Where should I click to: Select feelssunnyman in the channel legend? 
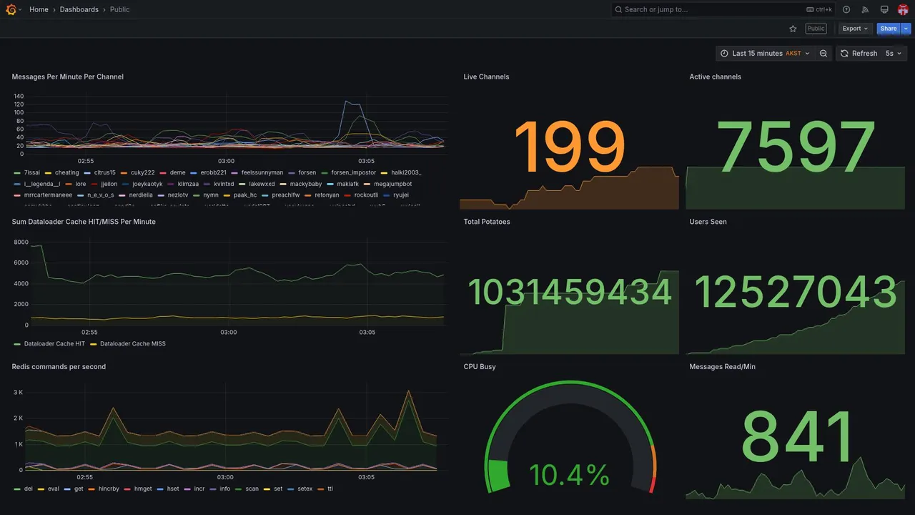click(x=262, y=172)
